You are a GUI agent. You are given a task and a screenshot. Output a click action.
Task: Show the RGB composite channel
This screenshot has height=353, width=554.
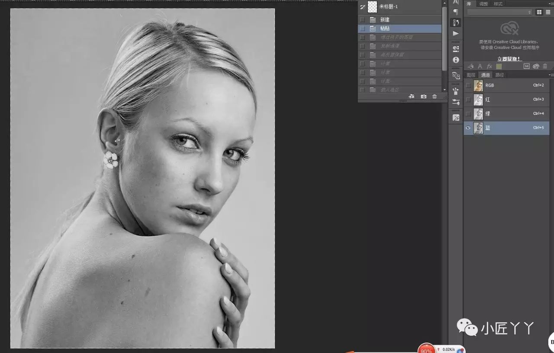coord(468,85)
